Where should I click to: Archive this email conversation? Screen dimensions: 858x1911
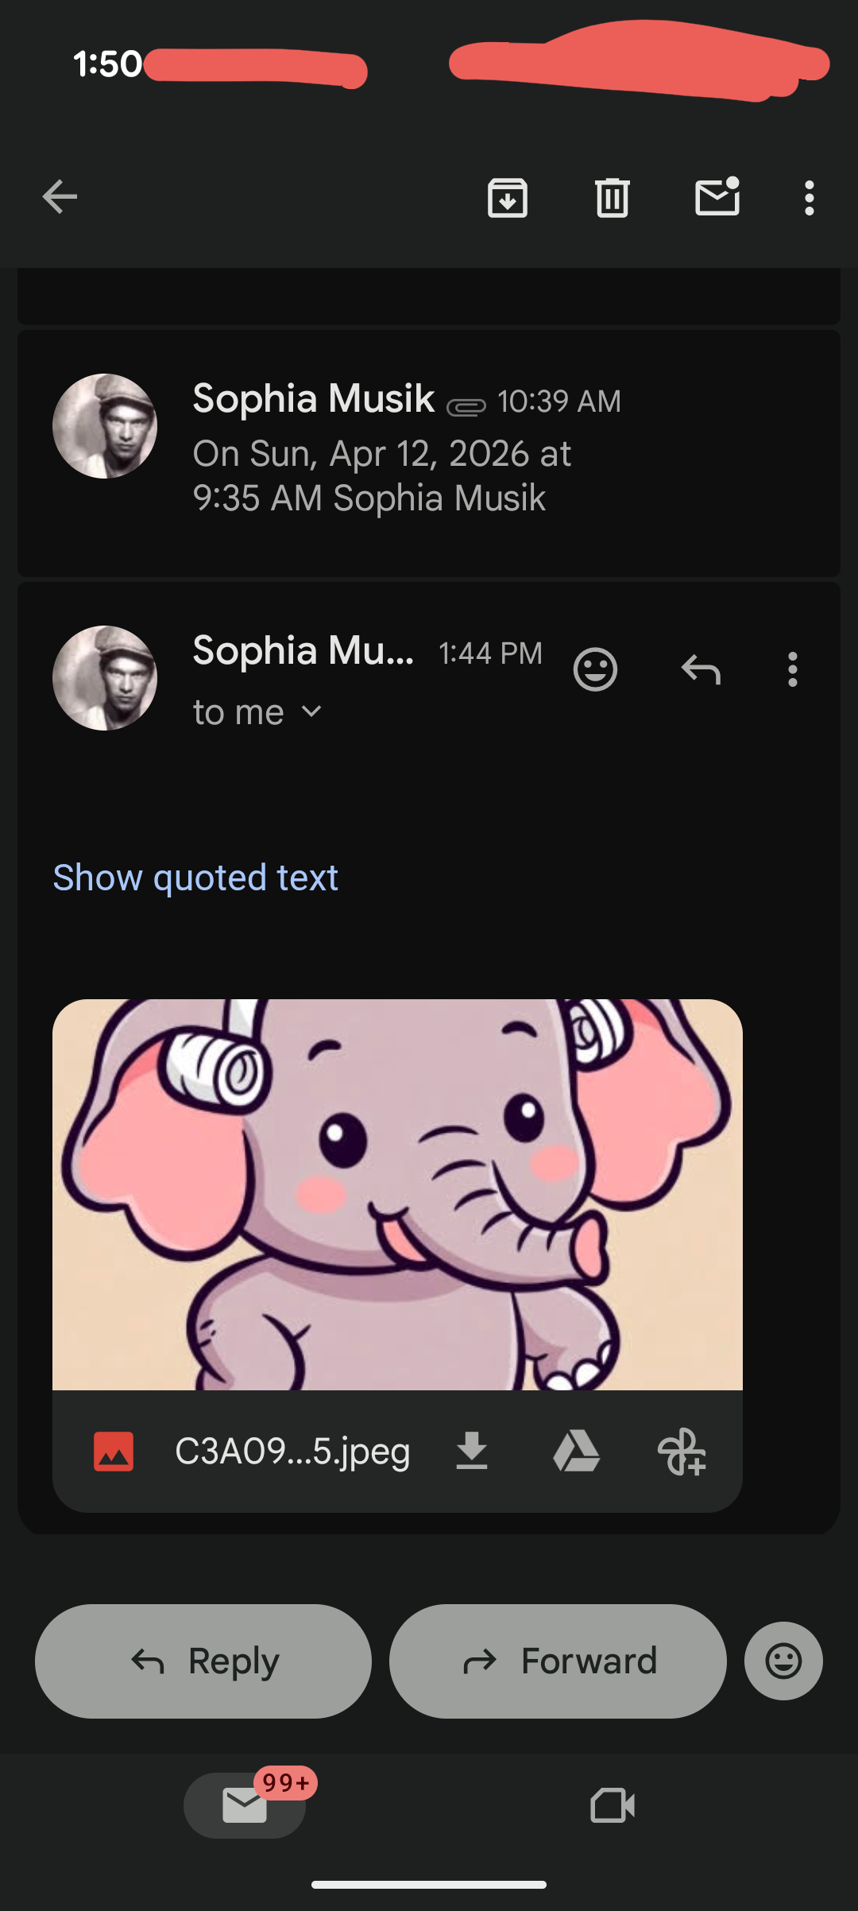[x=508, y=197]
